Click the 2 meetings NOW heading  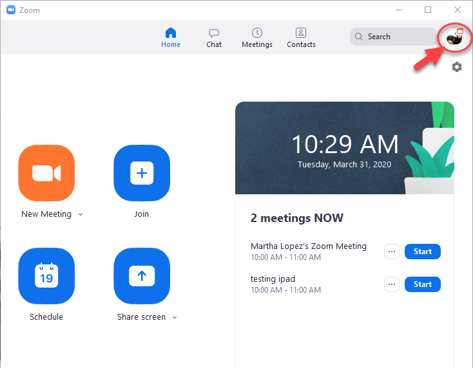click(x=297, y=217)
